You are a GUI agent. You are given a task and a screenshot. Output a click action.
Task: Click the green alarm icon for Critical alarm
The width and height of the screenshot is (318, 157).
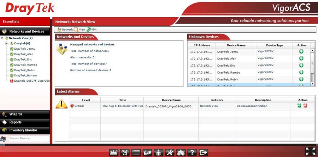pos(299,106)
